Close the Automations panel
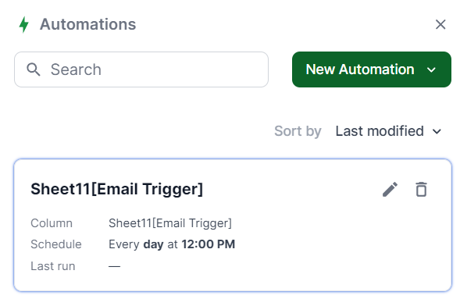 (440, 24)
